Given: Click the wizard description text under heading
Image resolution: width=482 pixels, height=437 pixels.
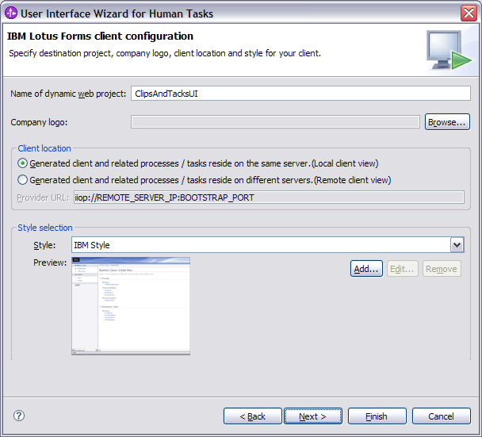Looking at the screenshot, I should (165, 53).
